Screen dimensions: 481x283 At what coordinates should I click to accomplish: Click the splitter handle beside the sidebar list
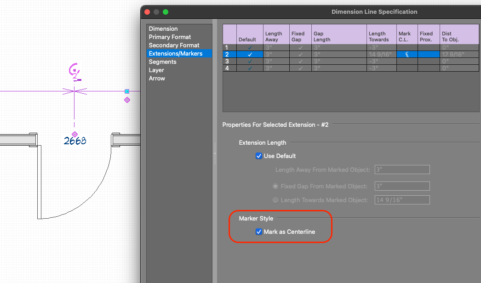215,152
